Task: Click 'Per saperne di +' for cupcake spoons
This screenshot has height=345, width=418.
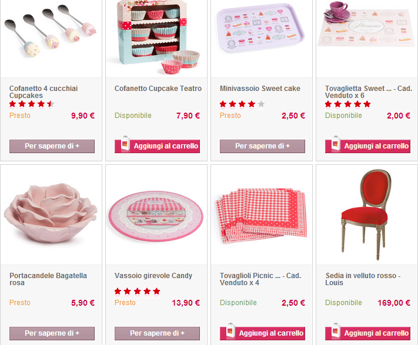Action: [52, 146]
